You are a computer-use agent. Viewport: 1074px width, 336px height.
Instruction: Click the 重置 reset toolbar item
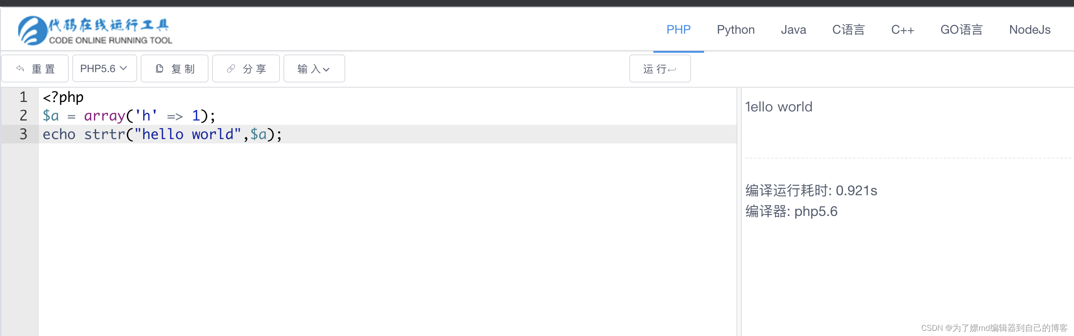tap(42, 68)
